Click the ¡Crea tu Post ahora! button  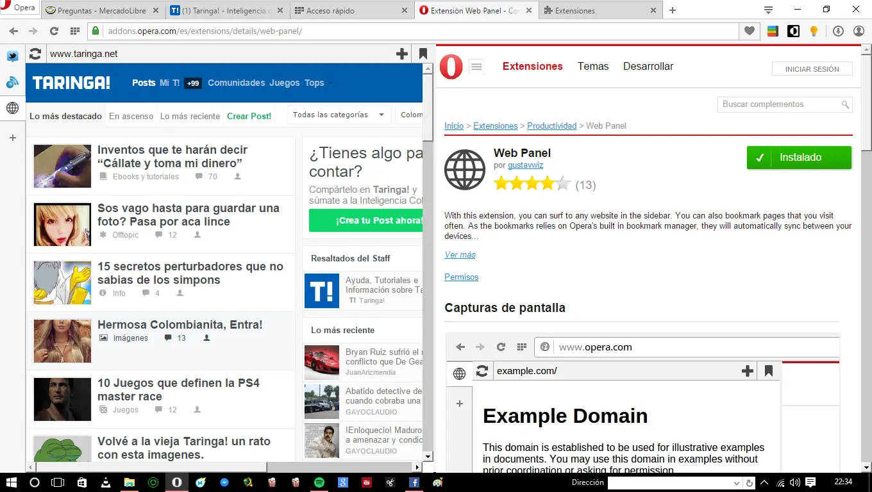[365, 220]
